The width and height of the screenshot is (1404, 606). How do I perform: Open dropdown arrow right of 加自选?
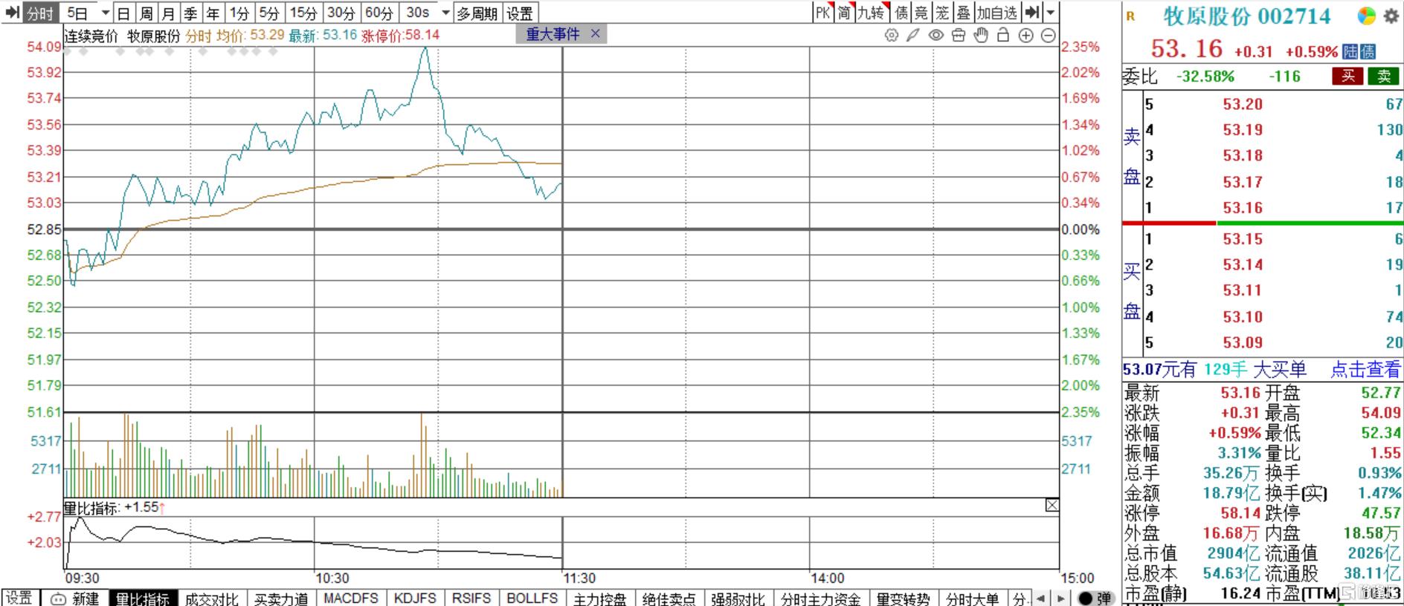coord(1050,13)
